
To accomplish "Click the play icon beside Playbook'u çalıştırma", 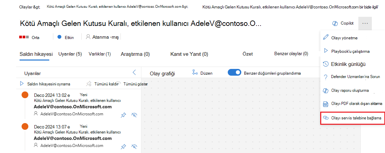I will coord(326,51).
